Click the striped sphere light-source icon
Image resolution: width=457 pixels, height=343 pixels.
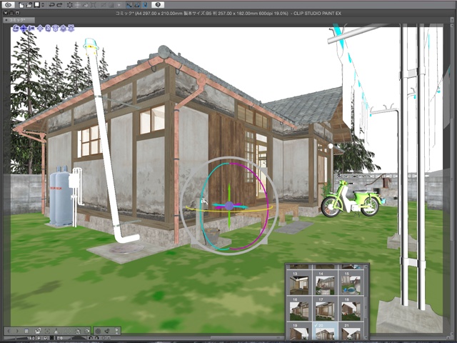pyautogui.click(x=98, y=331)
